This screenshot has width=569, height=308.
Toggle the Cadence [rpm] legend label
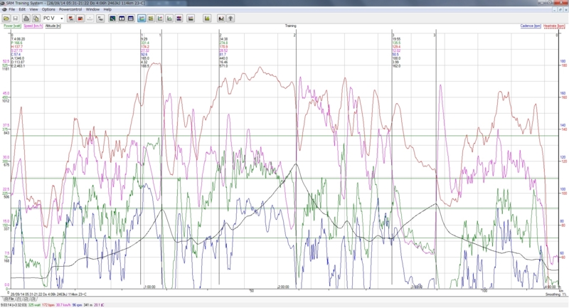(531, 26)
